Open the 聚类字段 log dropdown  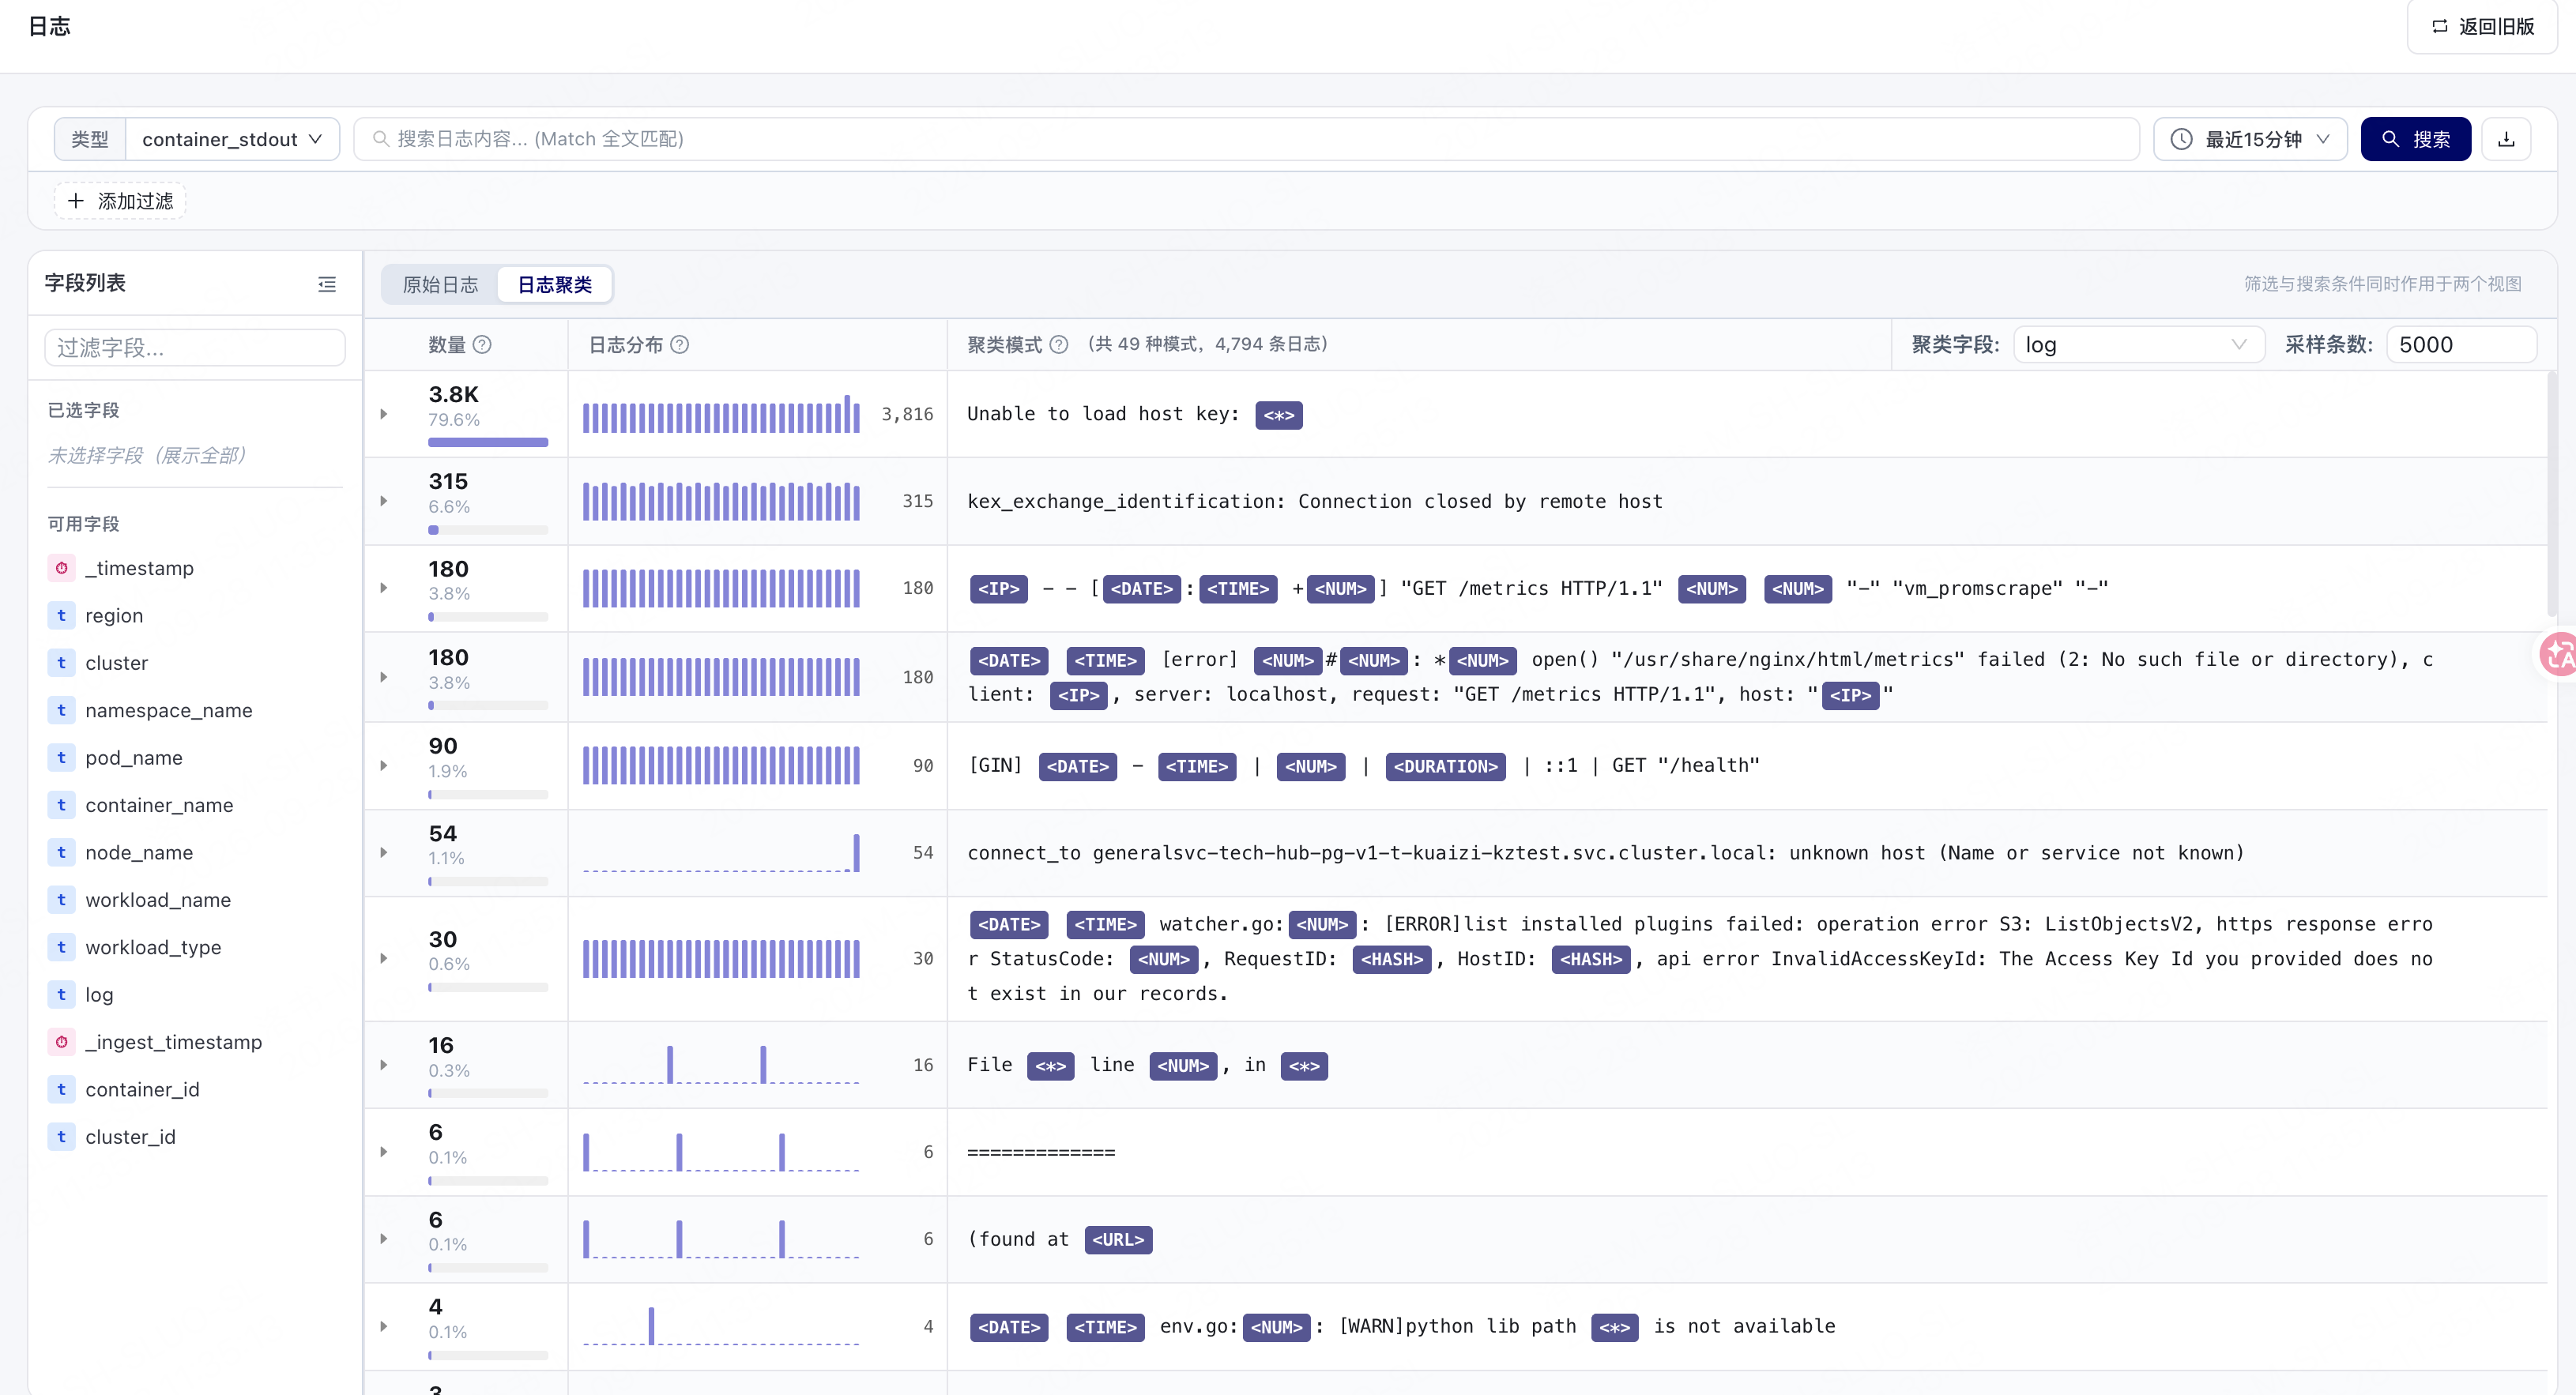point(2138,345)
